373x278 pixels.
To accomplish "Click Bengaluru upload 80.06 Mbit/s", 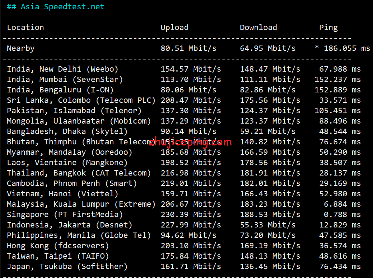I will point(188,90).
